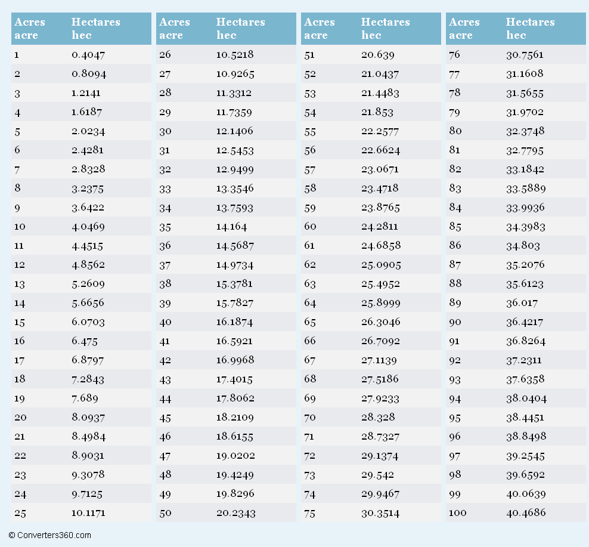Click the 40.4686 hectares value
Screen dimensions: 589x547
pos(526,513)
